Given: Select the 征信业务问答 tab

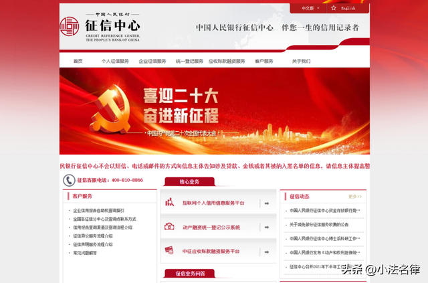Looking at the screenshot, I should pos(190,274).
